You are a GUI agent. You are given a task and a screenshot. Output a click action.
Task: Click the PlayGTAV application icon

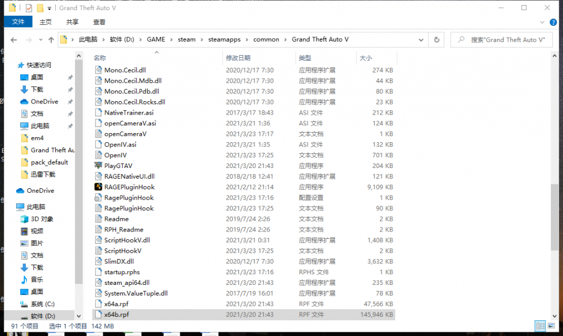(98, 166)
